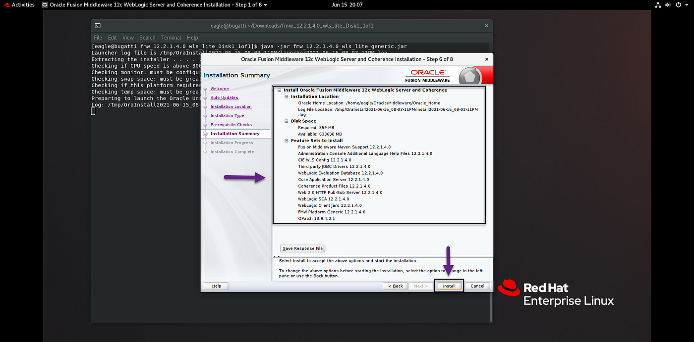The width and height of the screenshot is (694, 342).
Task: Open the installer window title dropdown in top bar
Action: pos(155,4)
